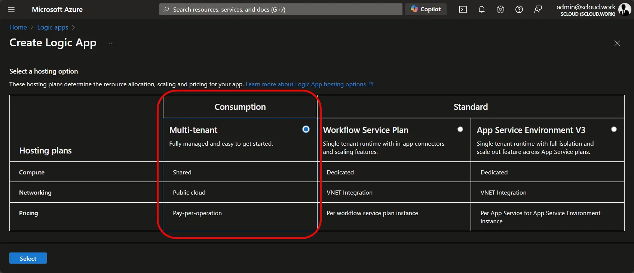Open the ellipsis next to Create Logic App
Image resolution: width=634 pixels, height=273 pixels.
111,43
